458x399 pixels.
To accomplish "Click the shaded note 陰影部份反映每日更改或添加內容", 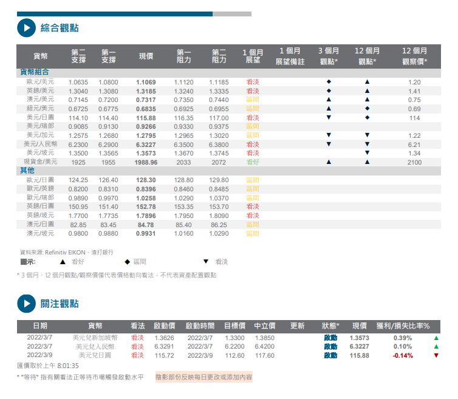I will pos(204,377).
